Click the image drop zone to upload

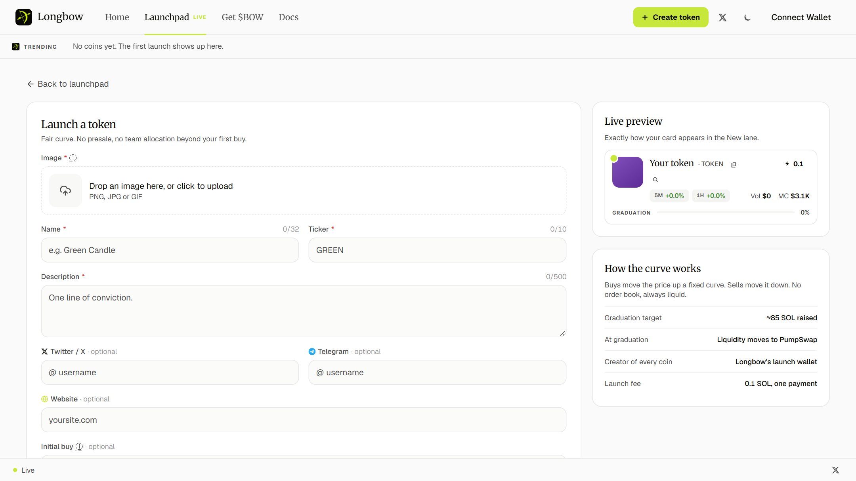(x=304, y=190)
